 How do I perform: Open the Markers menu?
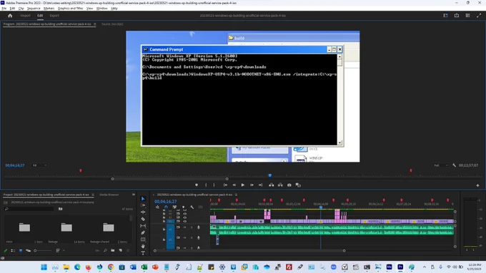[49, 9]
